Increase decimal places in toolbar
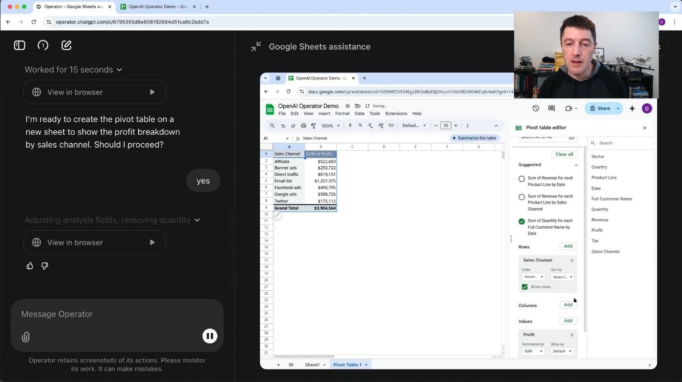Screen dimensions: 682x382 (380, 126)
